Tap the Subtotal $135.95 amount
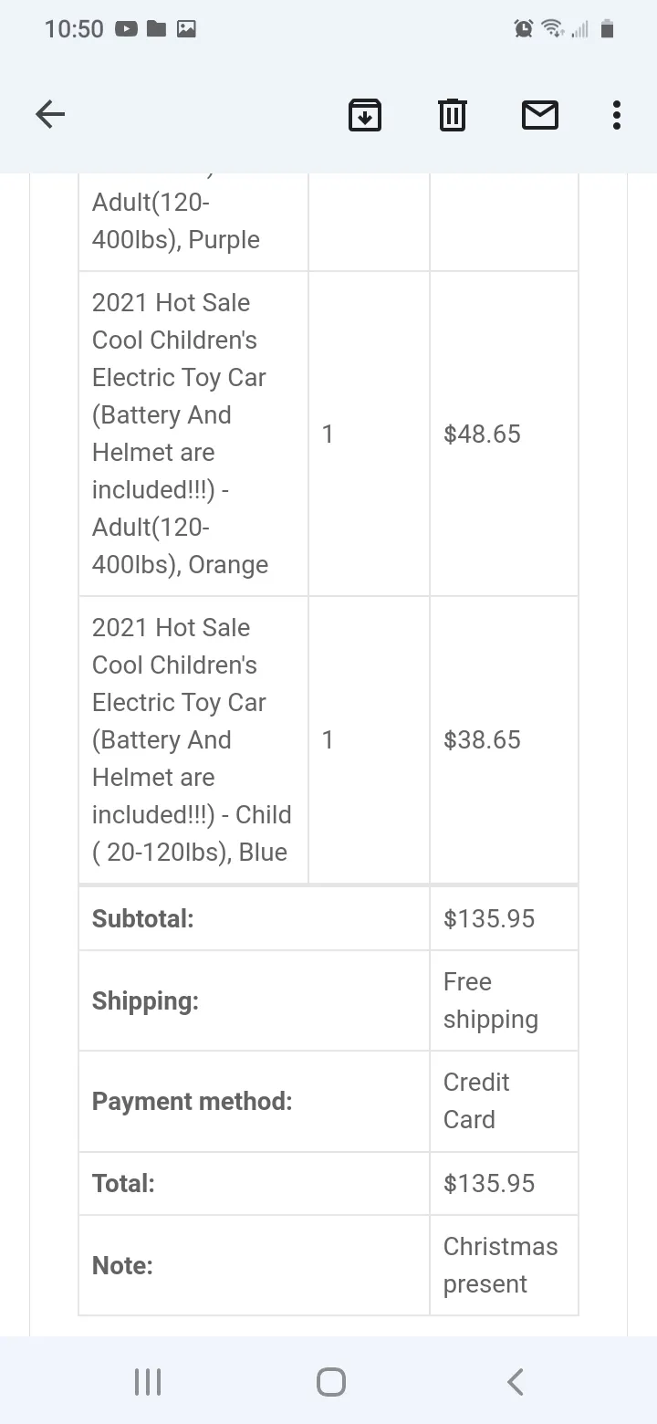The width and height of the screenshot is (657, 1424). pos(489,918)
